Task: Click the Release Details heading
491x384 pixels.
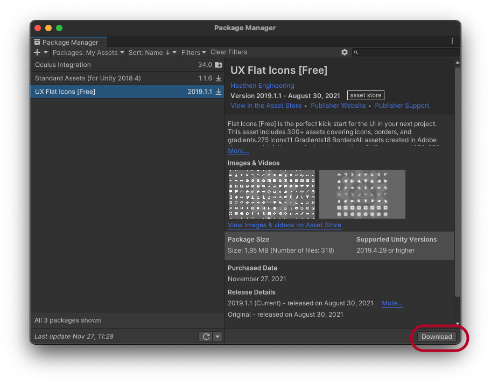Action: coord(251,292)
